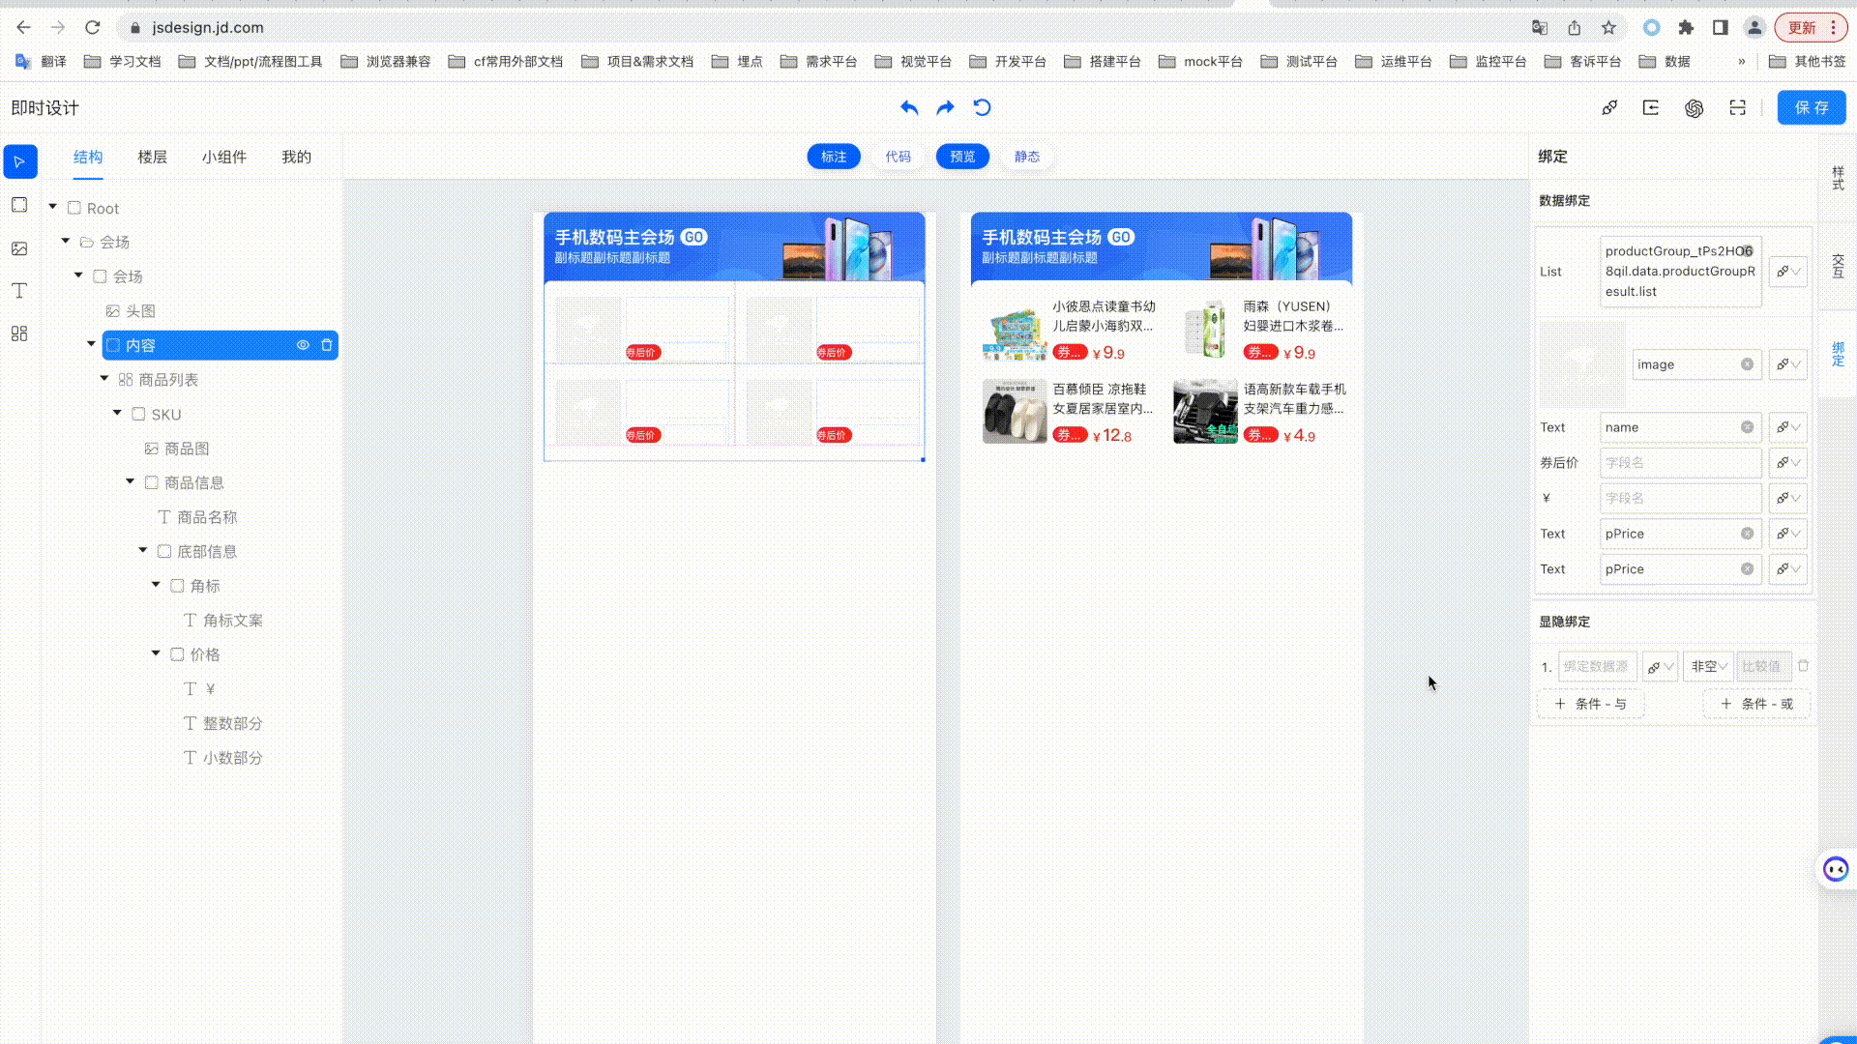
Task: Open the 非空 condition dropdown
Action: [x=1708, y=666]
